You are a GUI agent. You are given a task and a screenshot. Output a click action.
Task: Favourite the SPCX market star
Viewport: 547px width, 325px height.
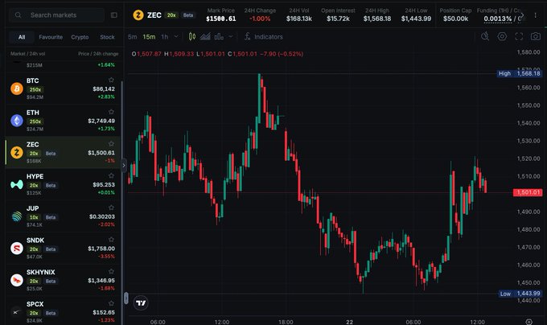click(x=111, y=303)
